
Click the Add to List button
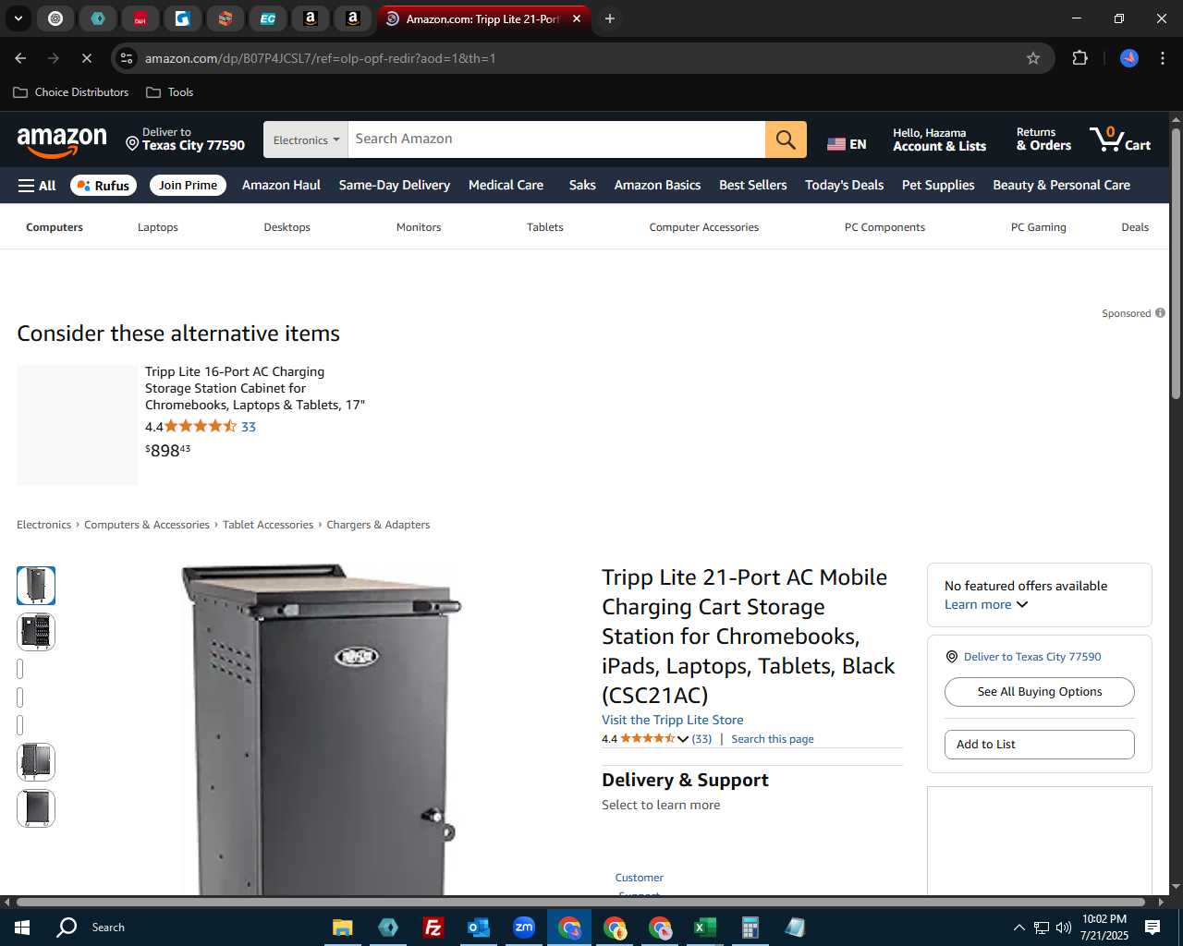(1040, 745)
